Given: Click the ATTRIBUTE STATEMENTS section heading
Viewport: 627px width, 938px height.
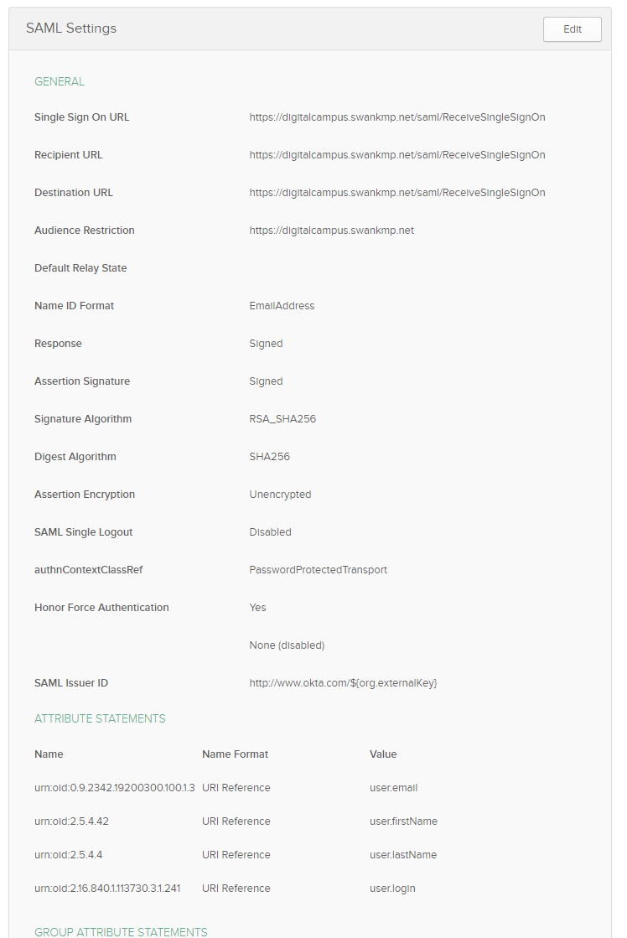Looking at the screenshot, I should point(100,719).
